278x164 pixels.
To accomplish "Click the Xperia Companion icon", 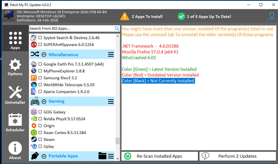I will pyautogui.click(x=34, y=92).
